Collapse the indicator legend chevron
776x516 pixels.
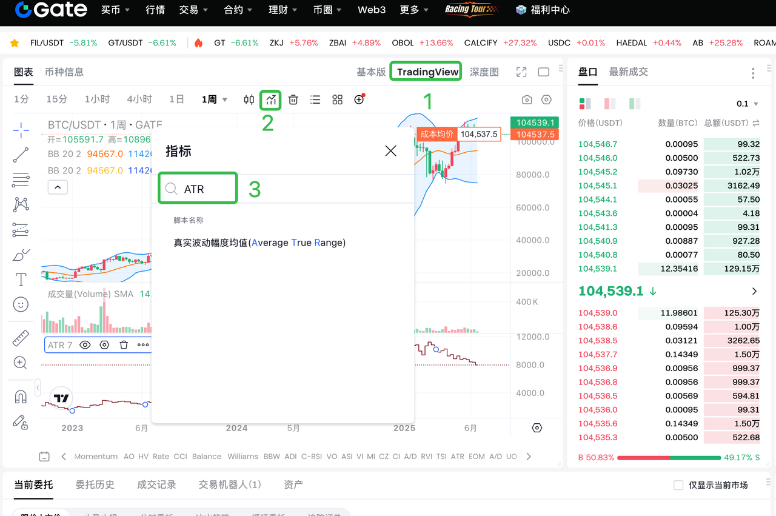click(x=58, y=187)
